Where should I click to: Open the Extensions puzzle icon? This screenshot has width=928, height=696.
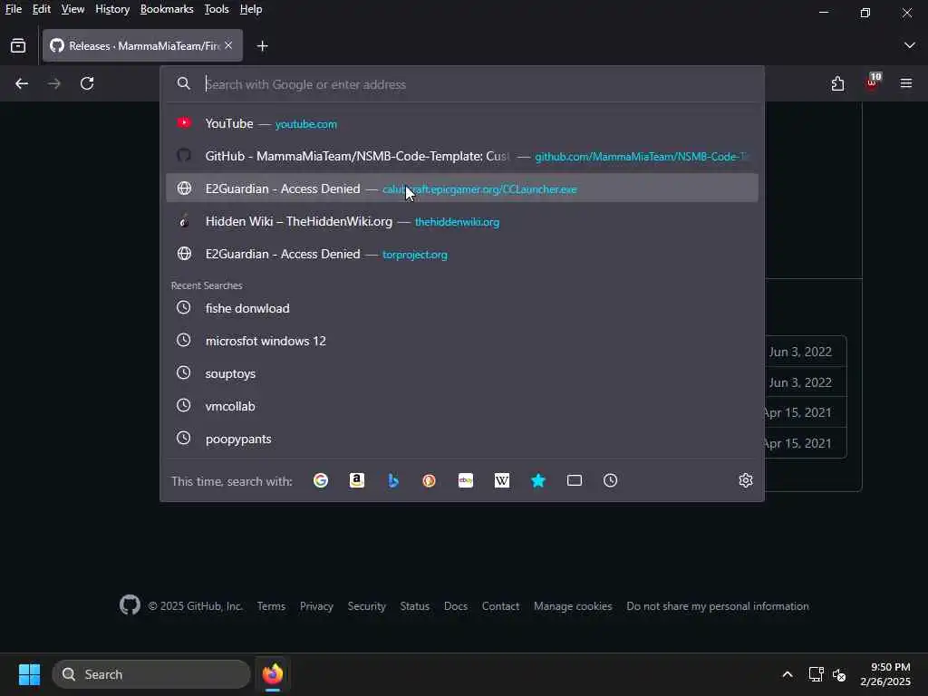click(837, 83)
